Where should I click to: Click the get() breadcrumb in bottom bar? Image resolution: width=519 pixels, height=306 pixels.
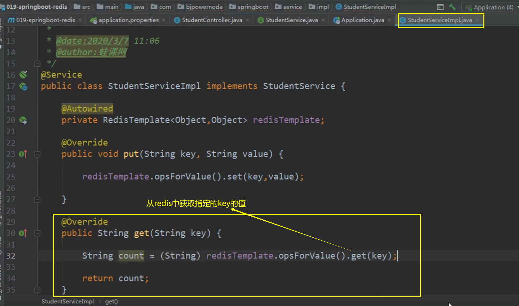112,301
